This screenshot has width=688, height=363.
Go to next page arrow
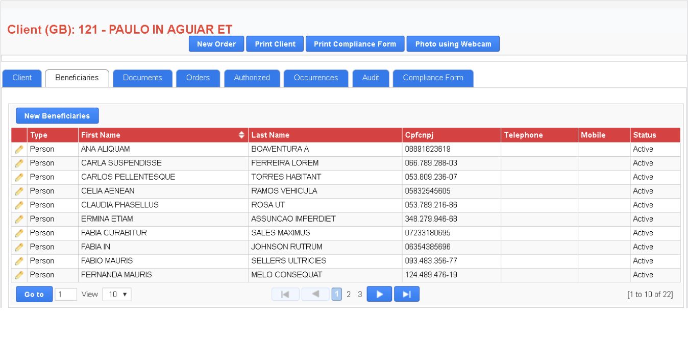click(x=379, y=294)
